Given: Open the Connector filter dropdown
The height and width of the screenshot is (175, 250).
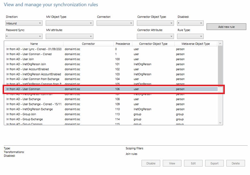Looking at the screenshot, I should point(115,23).
